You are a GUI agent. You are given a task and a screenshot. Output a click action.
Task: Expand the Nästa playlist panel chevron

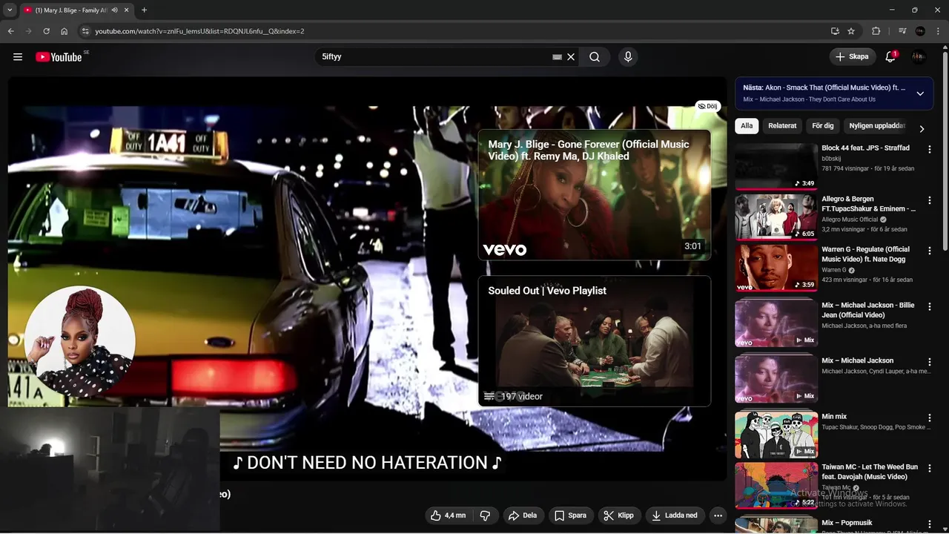click(x=920, y=93)
